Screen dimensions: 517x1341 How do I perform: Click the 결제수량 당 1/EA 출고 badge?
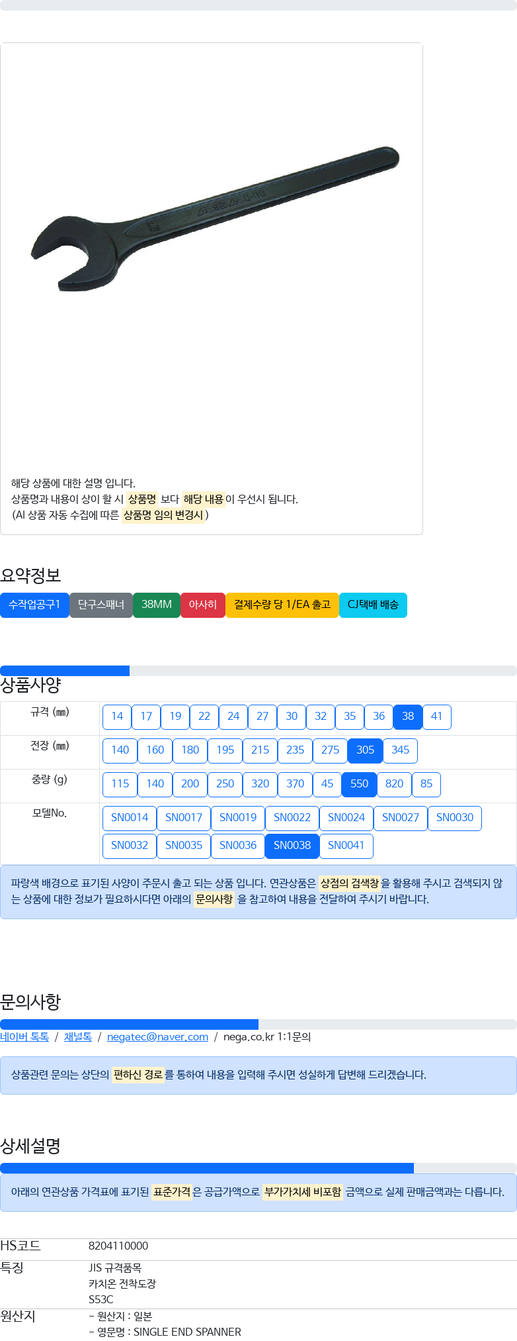click(x=282, y=605)
